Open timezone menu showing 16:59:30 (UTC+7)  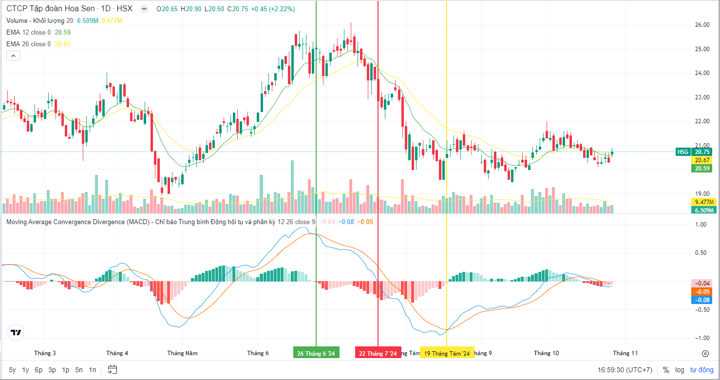(x=625, y=370)
